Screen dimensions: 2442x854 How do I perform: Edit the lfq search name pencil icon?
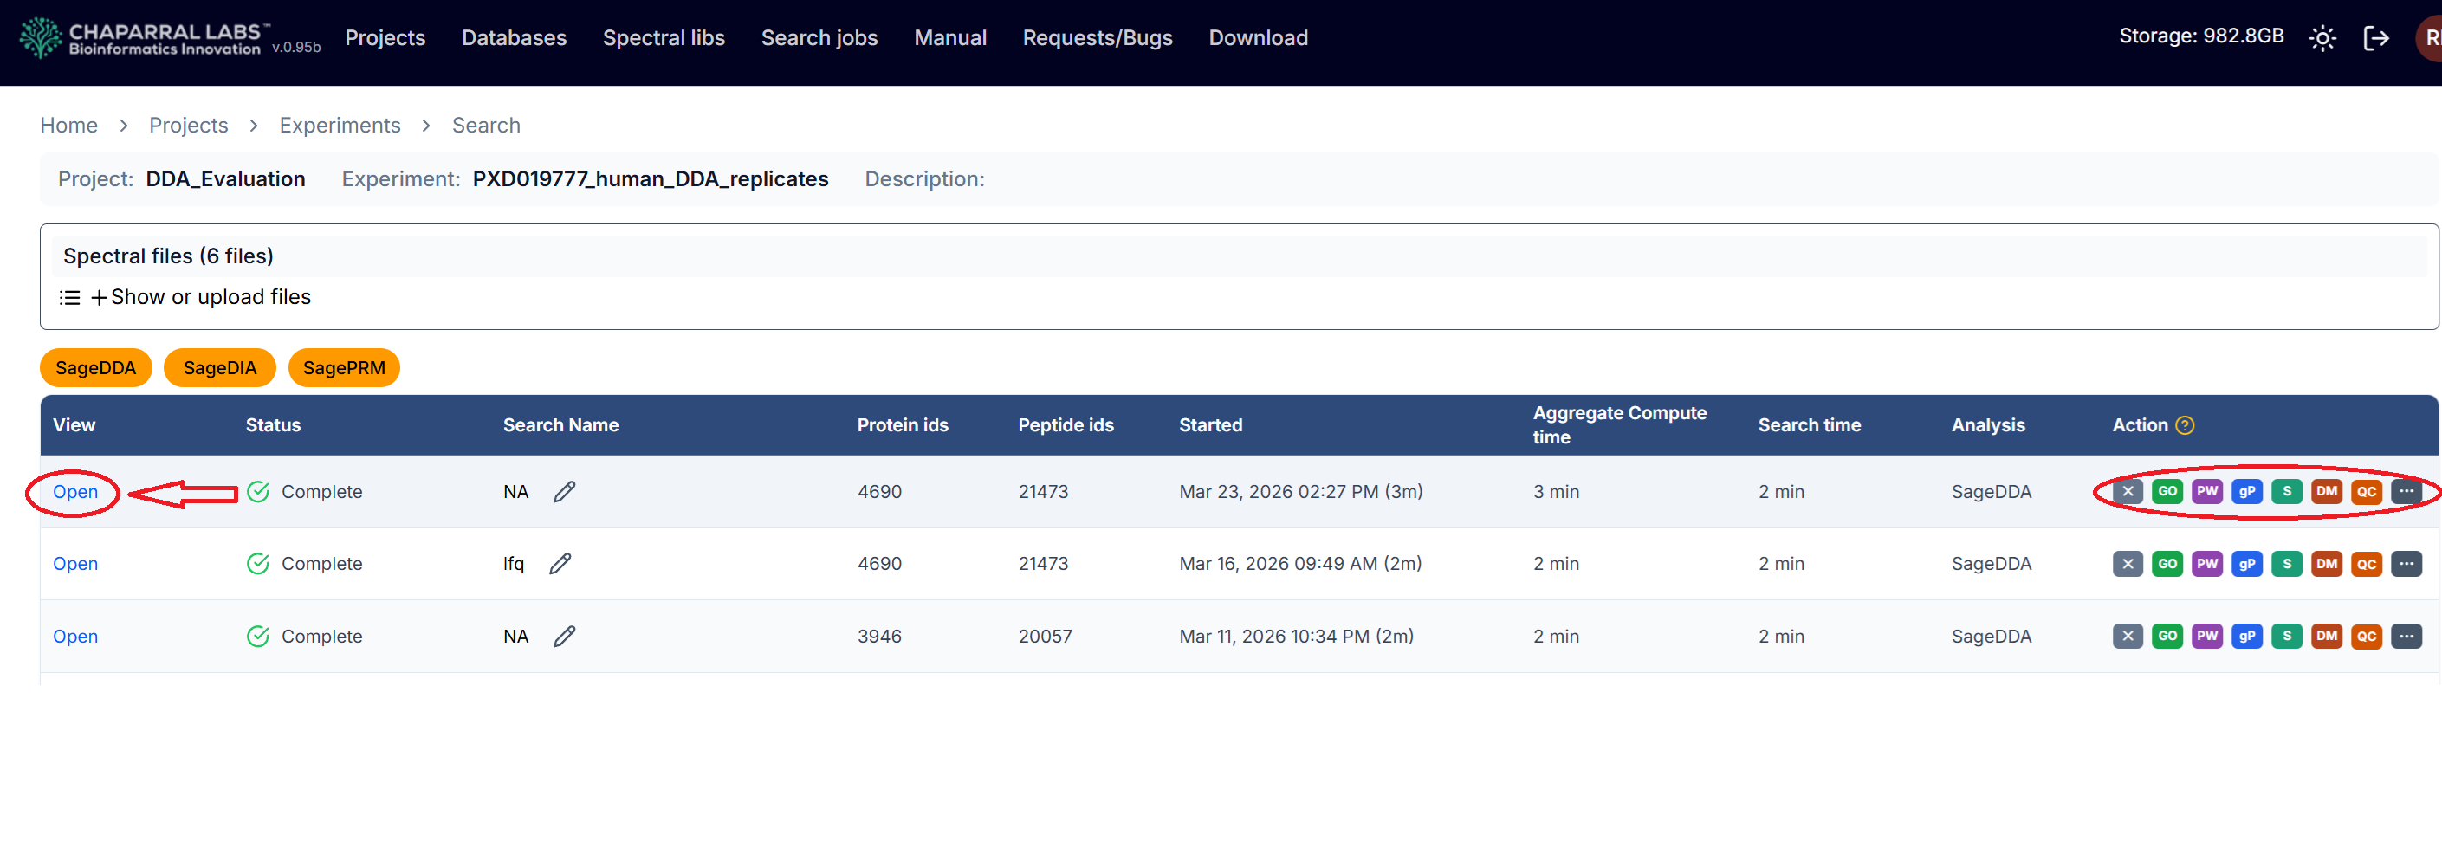point(560,564)
